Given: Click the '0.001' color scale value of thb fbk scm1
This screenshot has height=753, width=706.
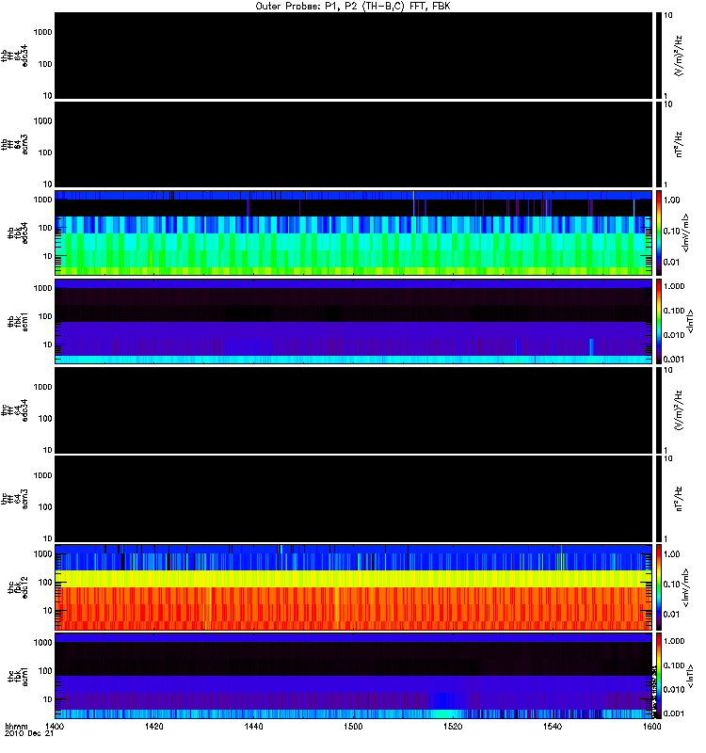Looking at the screenshot, I should [674, 360].
